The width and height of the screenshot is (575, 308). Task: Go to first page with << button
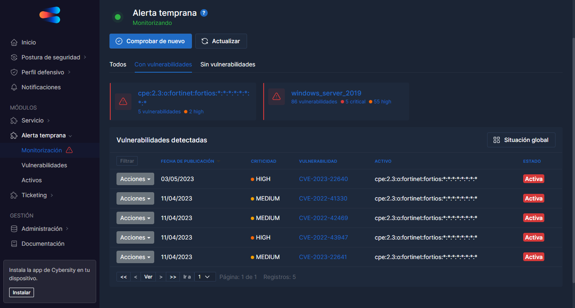pos(124,276)
